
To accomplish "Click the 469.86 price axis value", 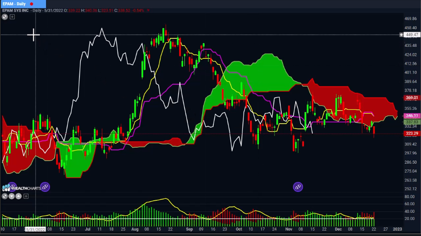I will (x=411, y=18).
